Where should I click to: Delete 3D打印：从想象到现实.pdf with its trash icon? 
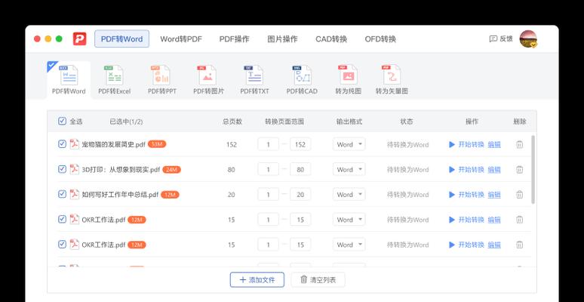coord(519,169)
